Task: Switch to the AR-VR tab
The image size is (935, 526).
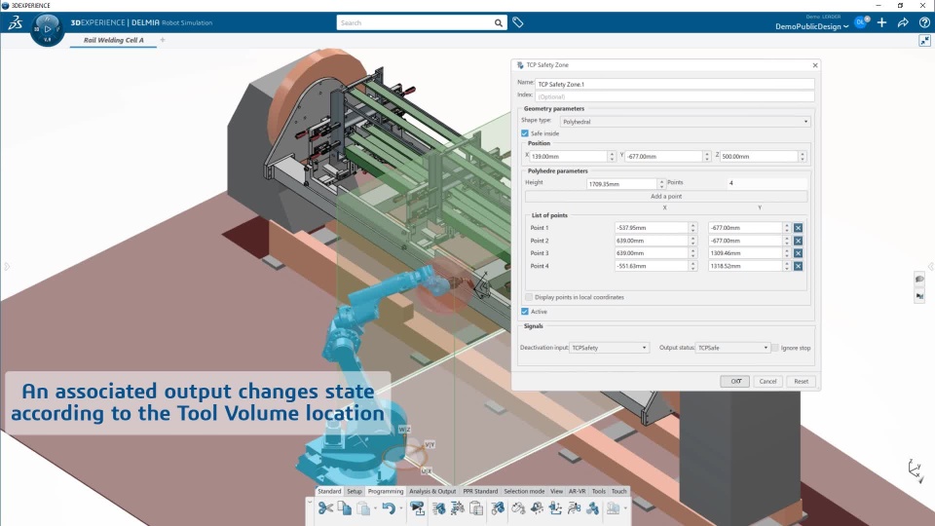Action: 577,491
